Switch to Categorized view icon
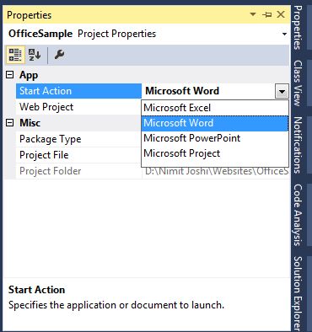The image size is (312, 332). [x=15, y=55]
